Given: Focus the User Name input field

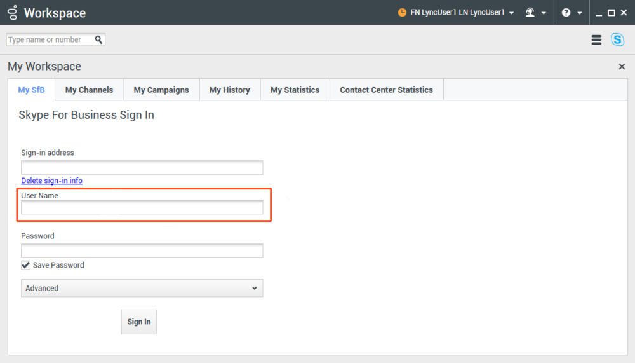Looking at the screenshot, I should 142,208.
